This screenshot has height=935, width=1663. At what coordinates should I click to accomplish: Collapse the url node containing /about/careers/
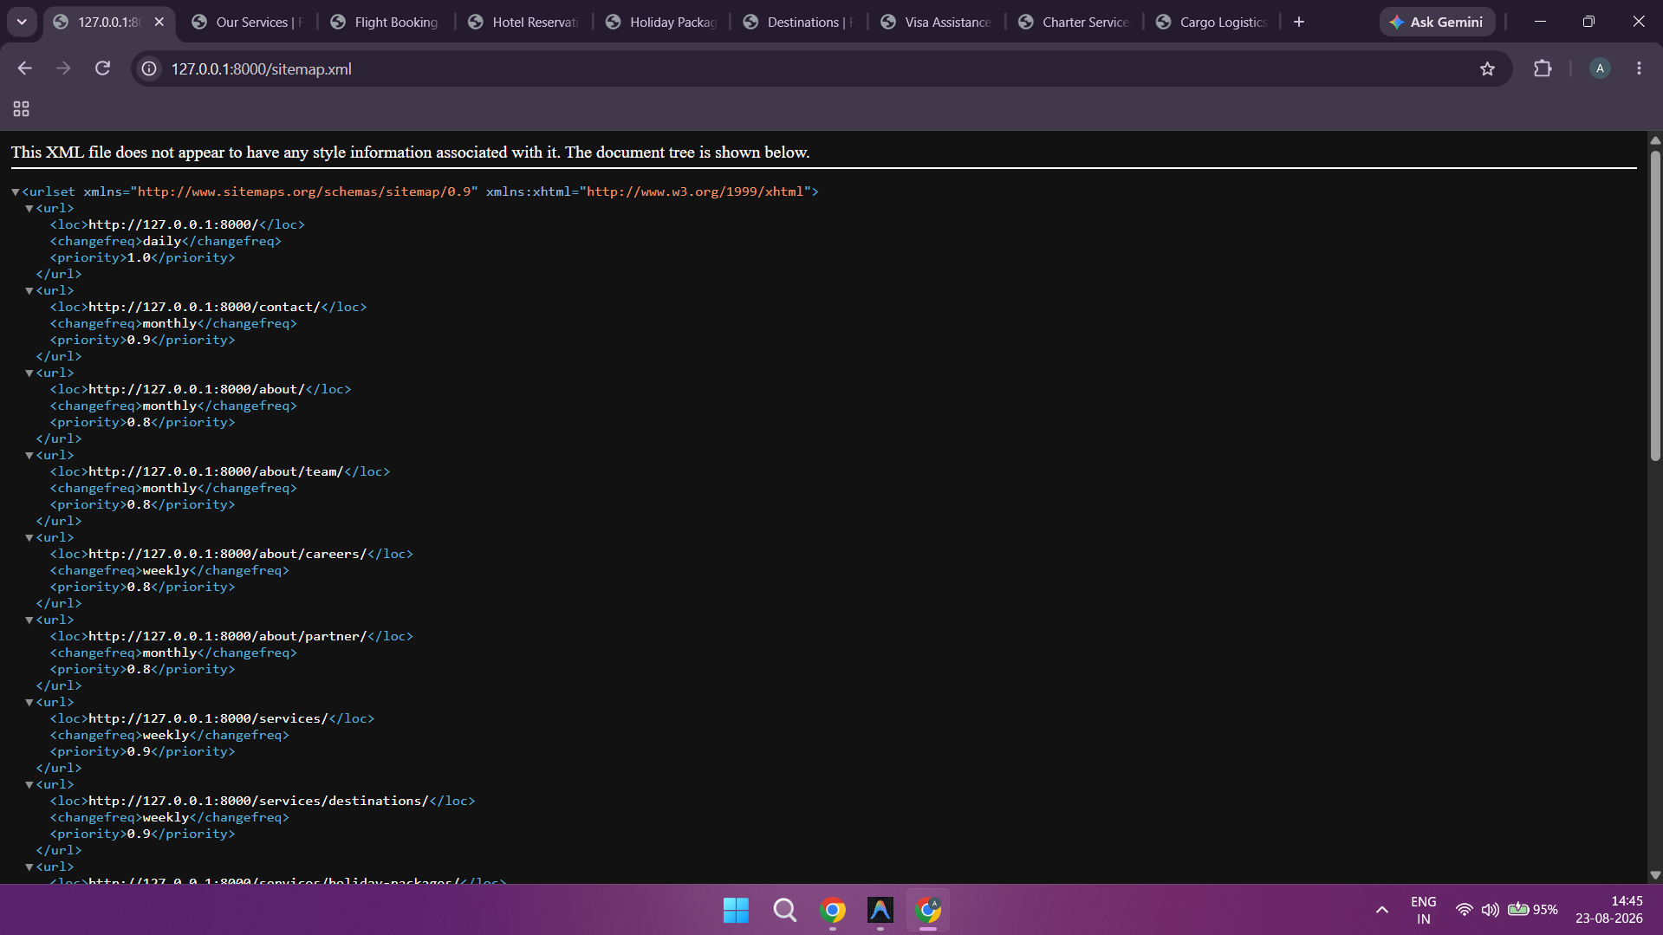(29, 537)
